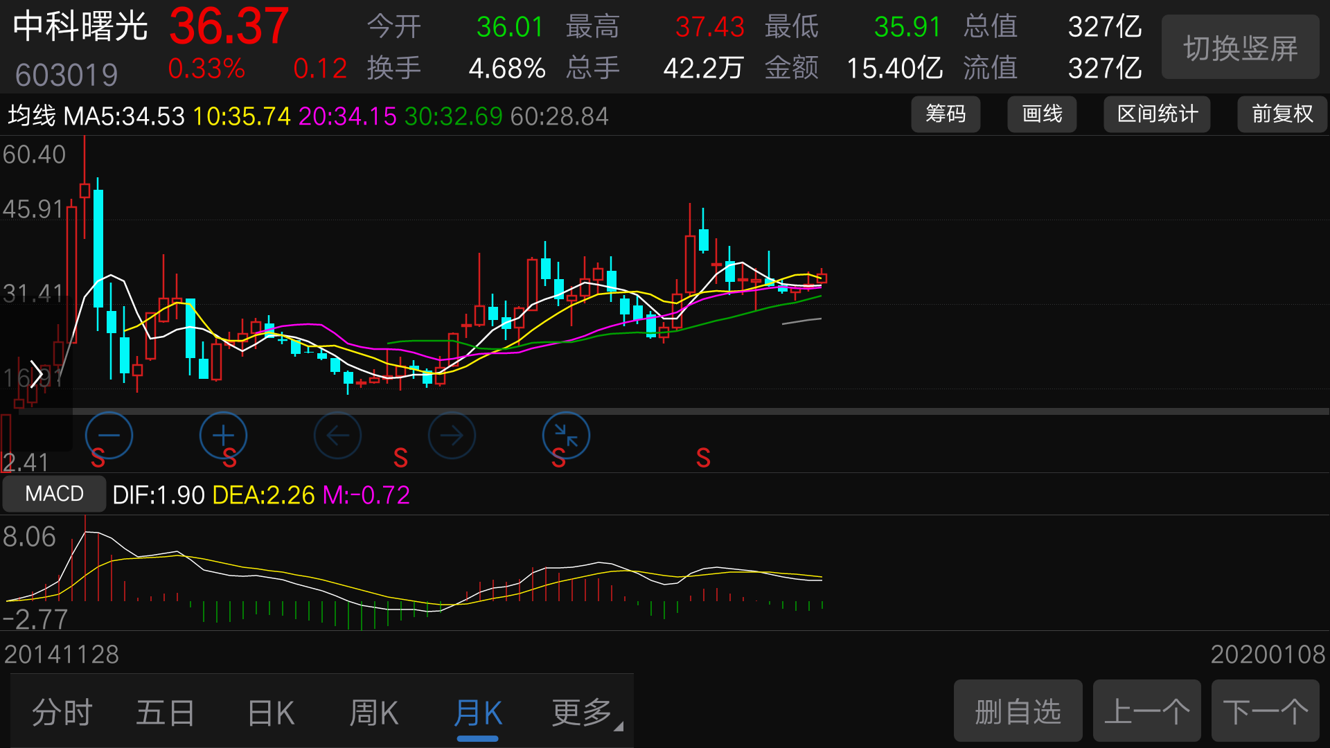This screenshot has width=1330, height=748.
Task: Tap the DEA:2.26 reading
Action: click(264, 495)
